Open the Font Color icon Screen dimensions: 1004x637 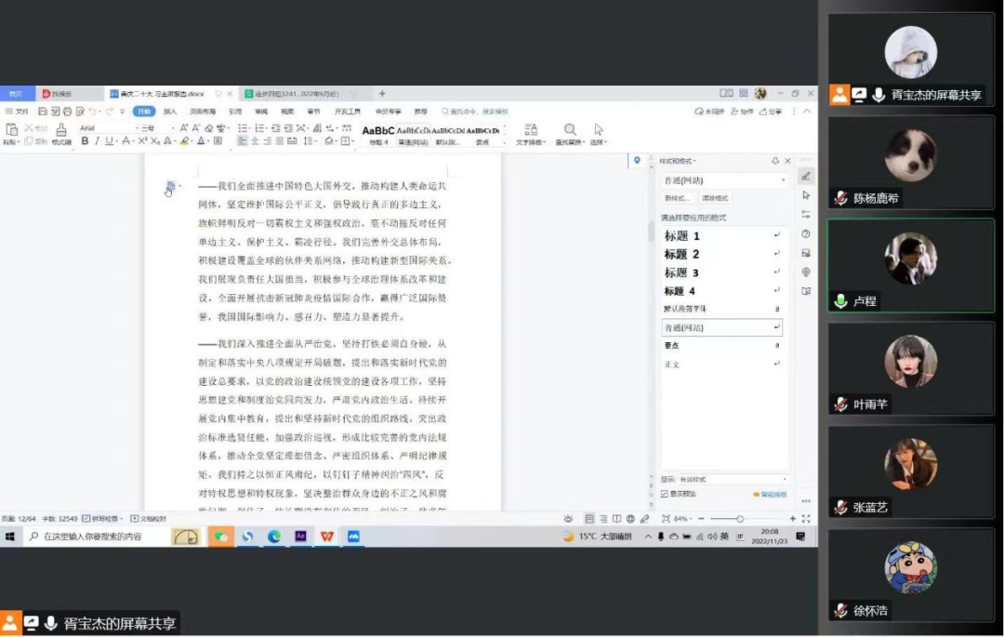[x=200, y=140]
